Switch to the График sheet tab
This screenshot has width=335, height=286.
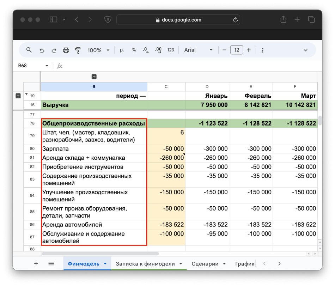click(245, 264)
